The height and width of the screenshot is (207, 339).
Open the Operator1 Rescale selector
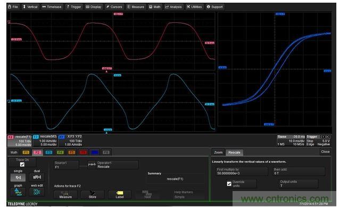113,165
